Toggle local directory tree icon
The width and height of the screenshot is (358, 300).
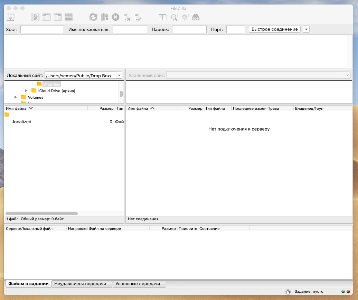coord(46,17)
